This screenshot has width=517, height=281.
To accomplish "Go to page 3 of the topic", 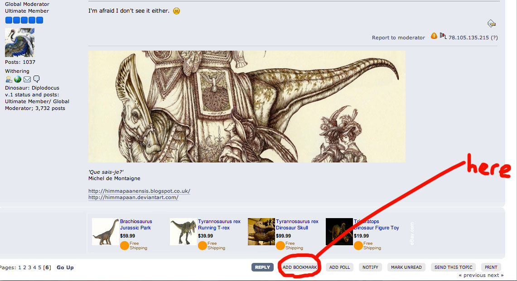I will click(29, 267).
